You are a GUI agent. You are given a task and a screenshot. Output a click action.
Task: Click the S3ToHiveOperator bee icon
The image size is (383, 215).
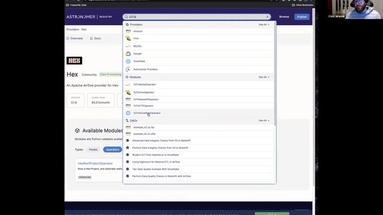[x=128, y=93]
